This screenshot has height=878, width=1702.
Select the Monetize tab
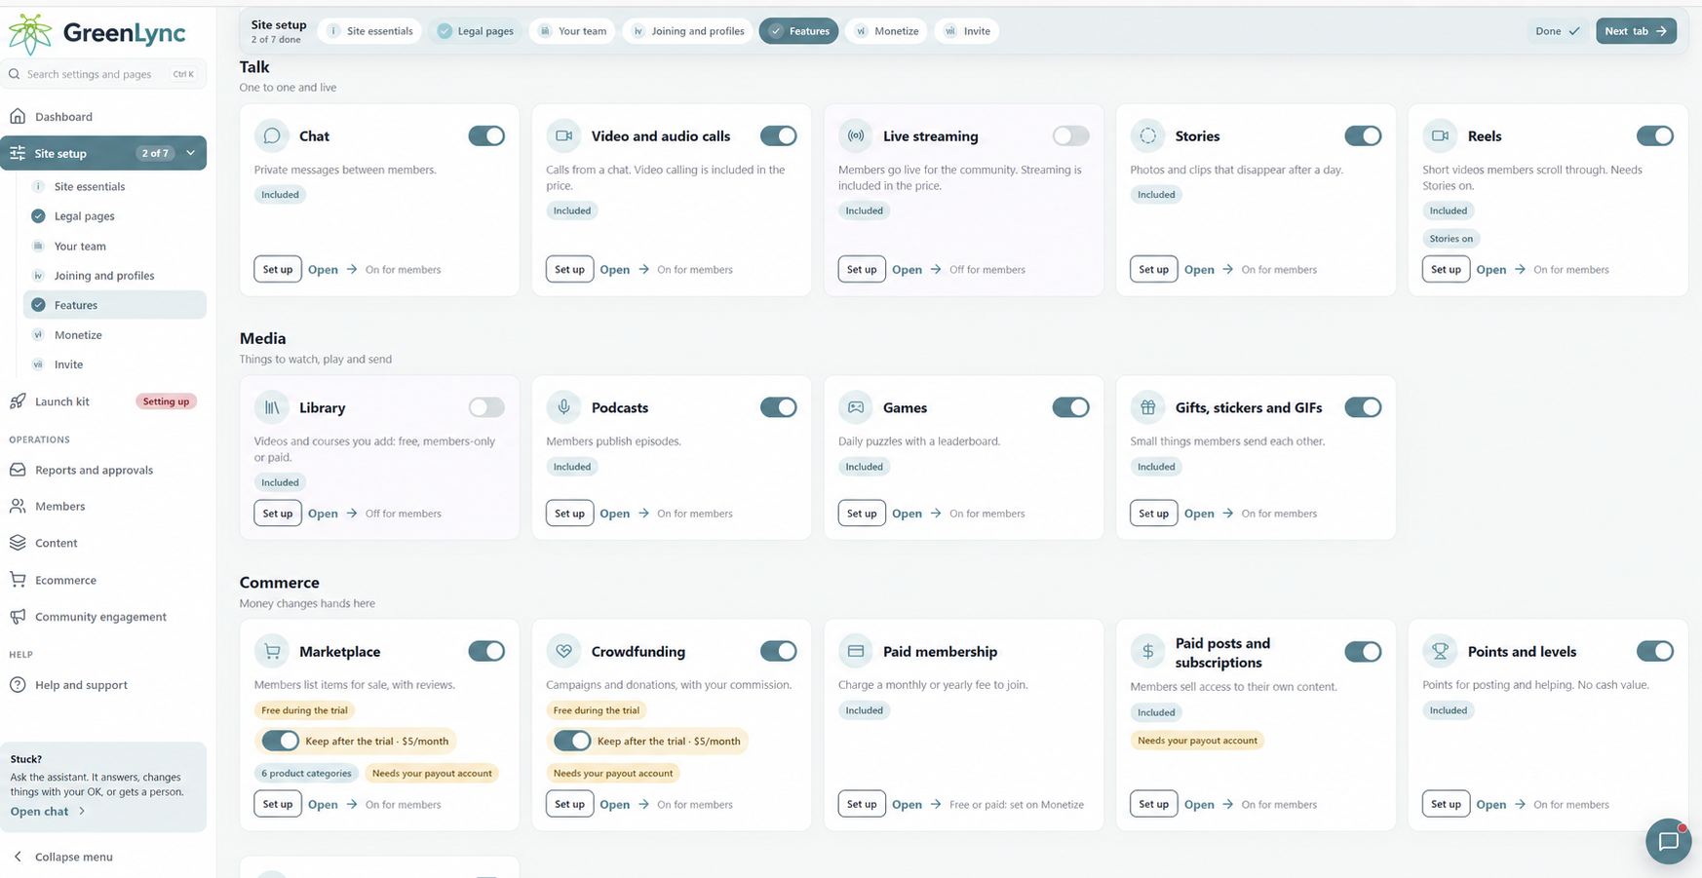(886, 31)
